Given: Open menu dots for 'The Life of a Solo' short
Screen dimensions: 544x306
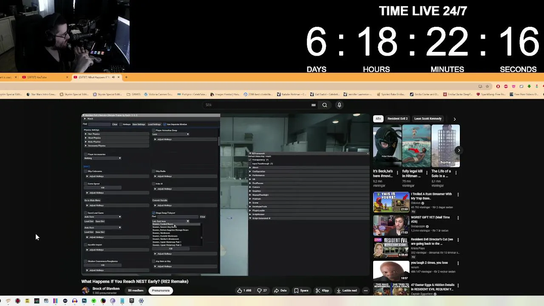Looking at the screenshot, I should pos(456,173).
